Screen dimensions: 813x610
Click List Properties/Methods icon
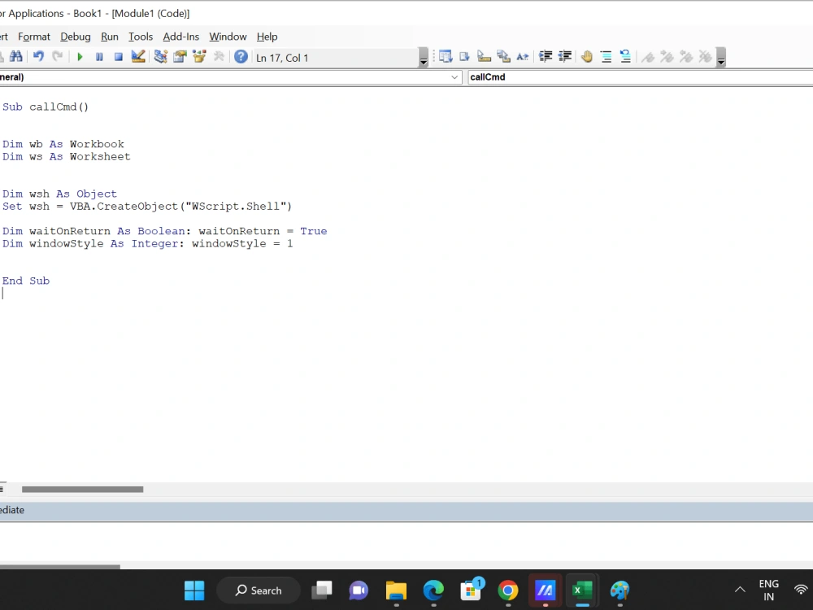tap(446, 57)
